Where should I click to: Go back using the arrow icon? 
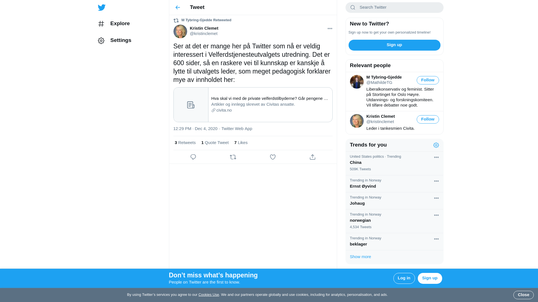coord(178,8)
